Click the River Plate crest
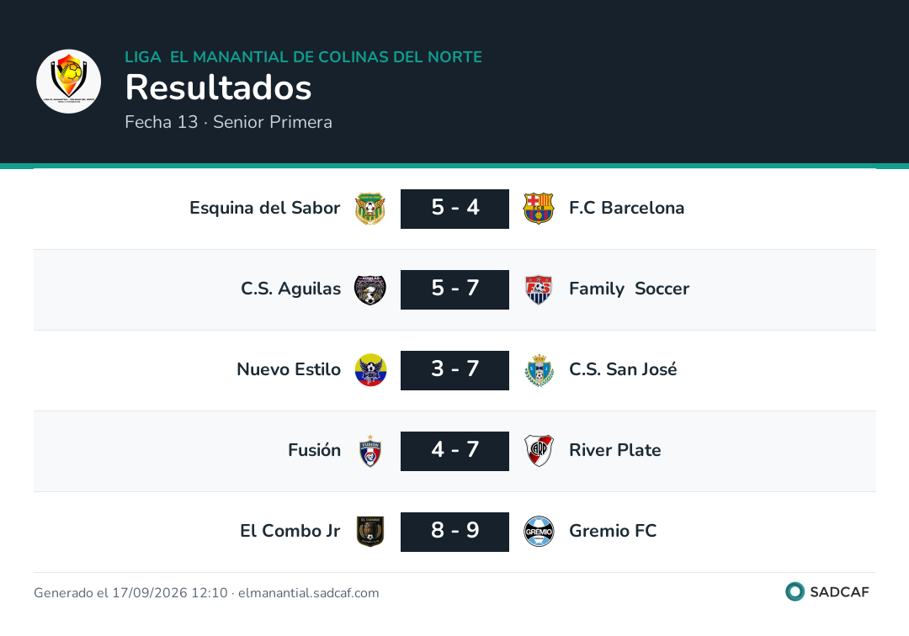 pos(539,451)
